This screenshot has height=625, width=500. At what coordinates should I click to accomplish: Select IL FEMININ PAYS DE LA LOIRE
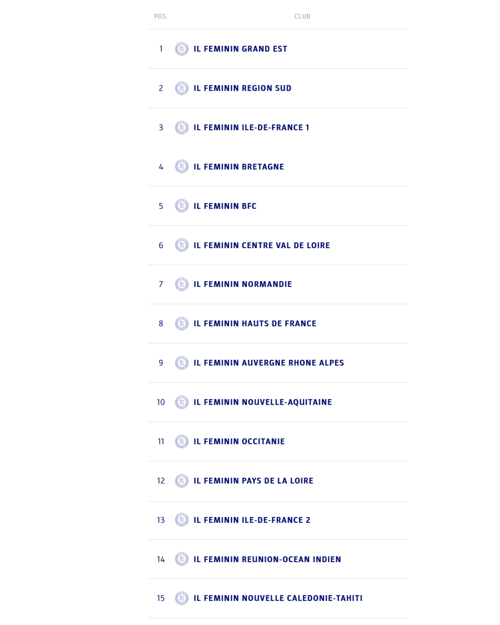253,481
